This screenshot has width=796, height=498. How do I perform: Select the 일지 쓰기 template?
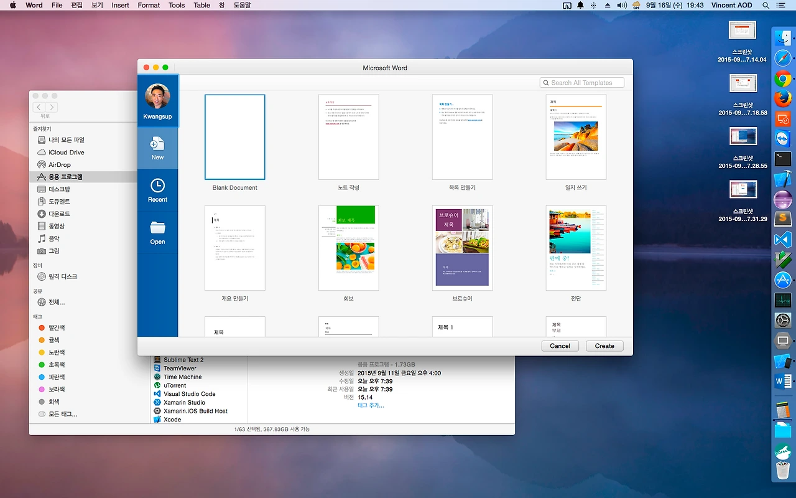(x=576, y=137)
